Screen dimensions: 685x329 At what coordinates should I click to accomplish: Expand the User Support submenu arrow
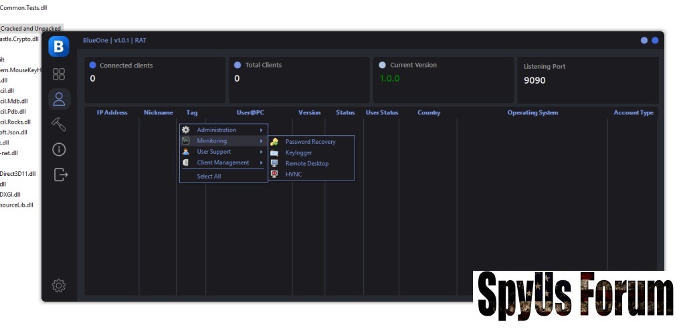(261, 152)
